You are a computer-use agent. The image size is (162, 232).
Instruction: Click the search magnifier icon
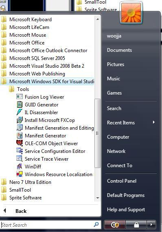click(x=96, y=224)
